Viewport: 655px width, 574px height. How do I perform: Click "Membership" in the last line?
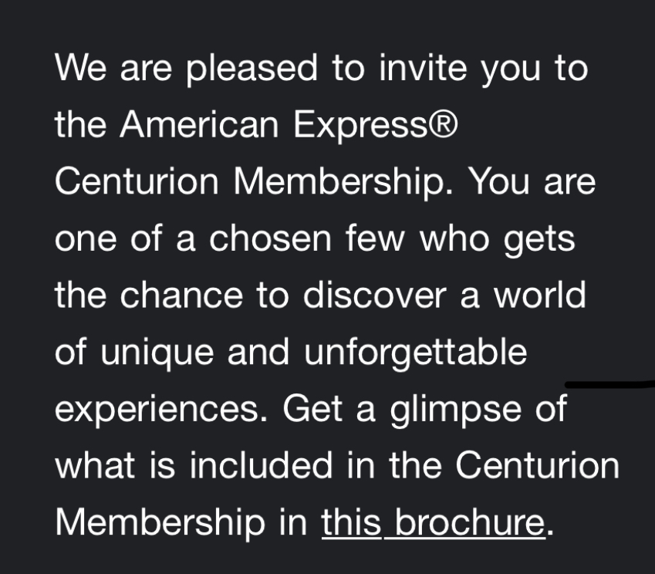[159, 522]
